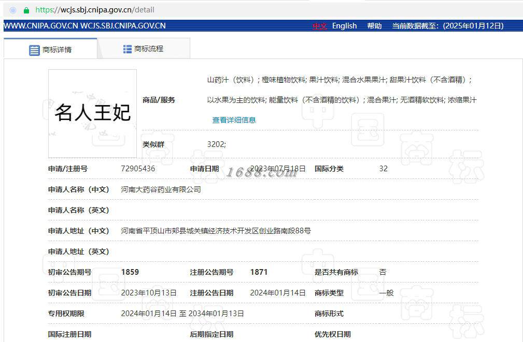The height and width of the screenshot is (342, 523).
Task: Click the 优先权日期 label
Action: (x=333, y=334)
